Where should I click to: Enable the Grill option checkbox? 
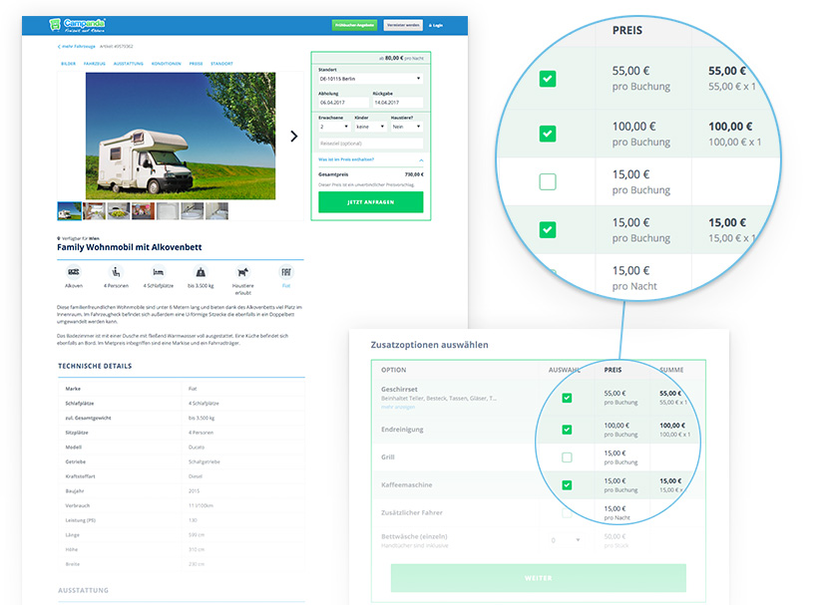point(567,457)
